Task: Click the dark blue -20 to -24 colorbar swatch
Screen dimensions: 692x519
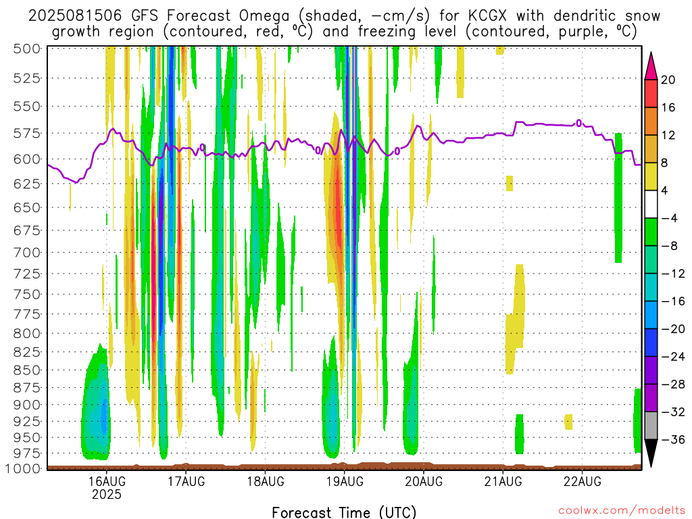Action: point(651,343)
